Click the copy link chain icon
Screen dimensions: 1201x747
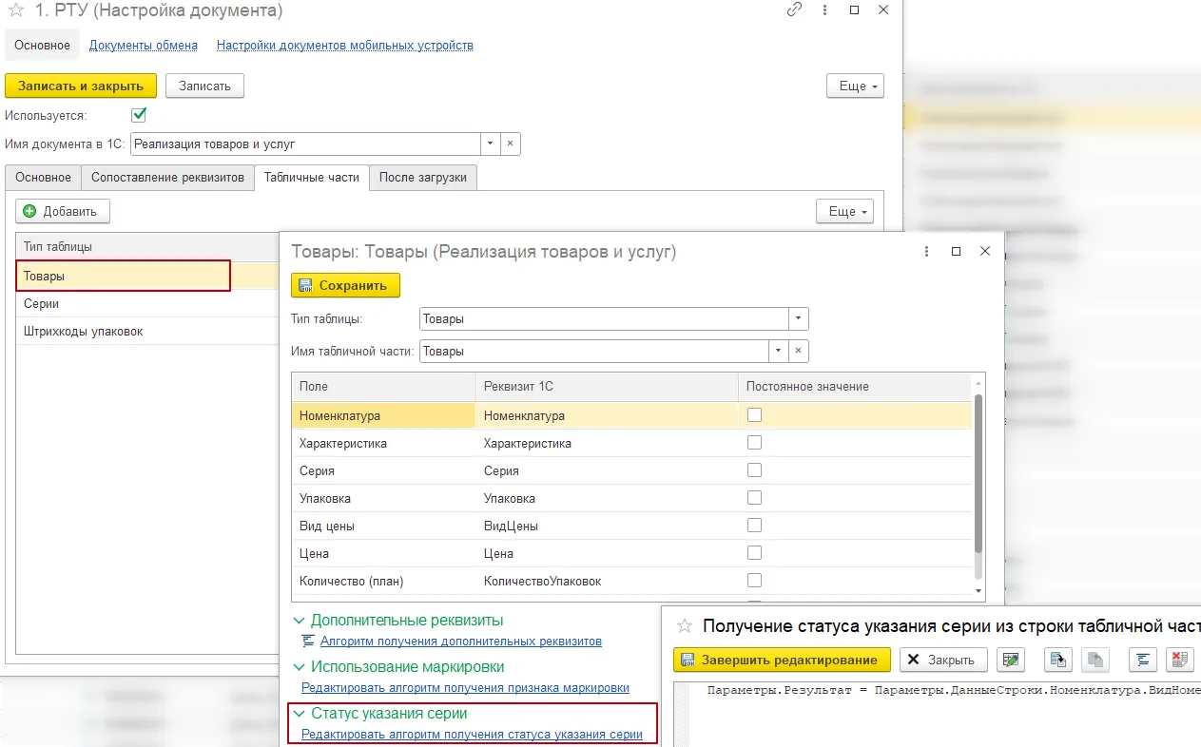click(794, 10)
